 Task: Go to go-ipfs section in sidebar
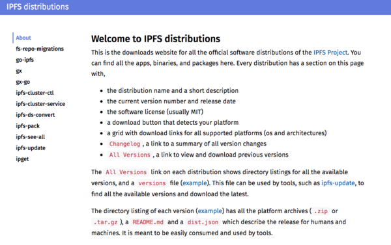click(x=25, y=60)
